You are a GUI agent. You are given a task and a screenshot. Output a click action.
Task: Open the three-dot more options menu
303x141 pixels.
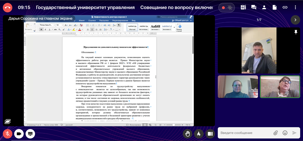(295, 7)
